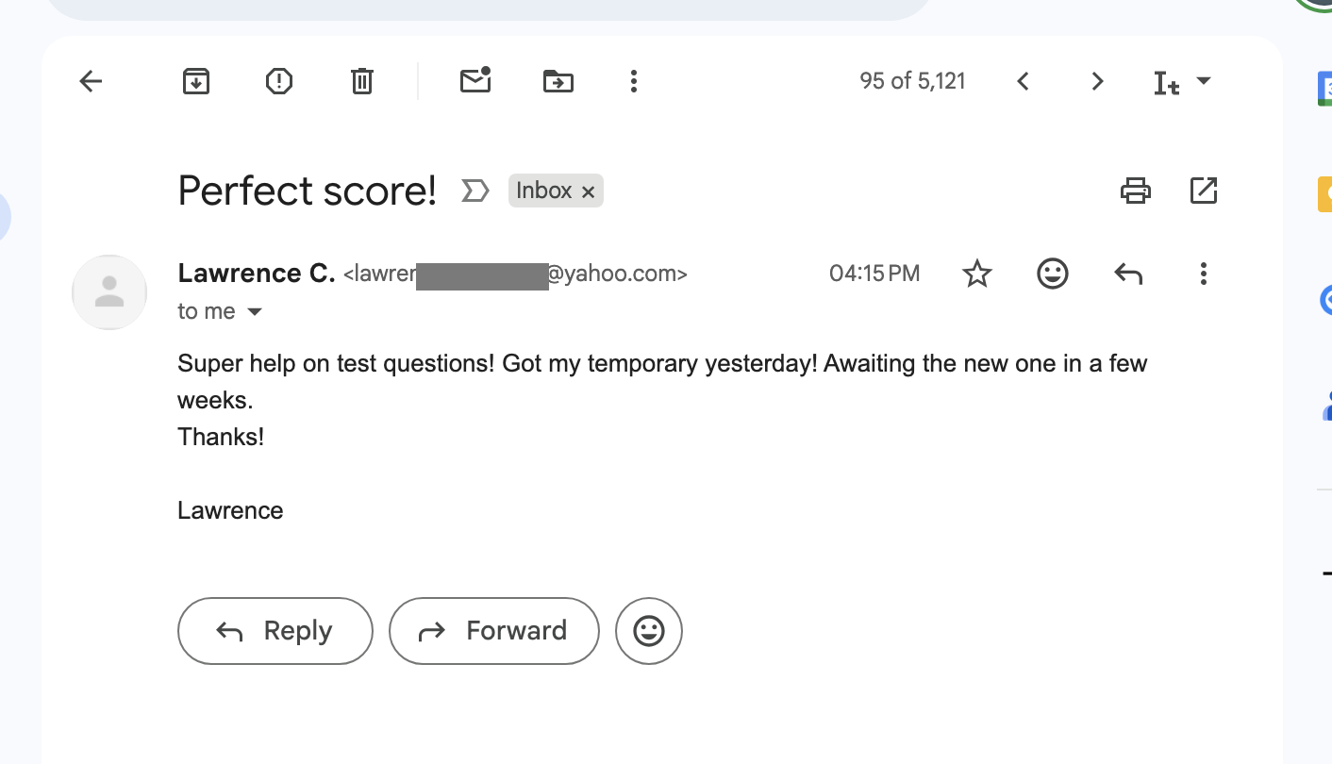This screenshot has width=1332, height=764.
Task: Remove the Inbox label
Action: pos(588,191)
